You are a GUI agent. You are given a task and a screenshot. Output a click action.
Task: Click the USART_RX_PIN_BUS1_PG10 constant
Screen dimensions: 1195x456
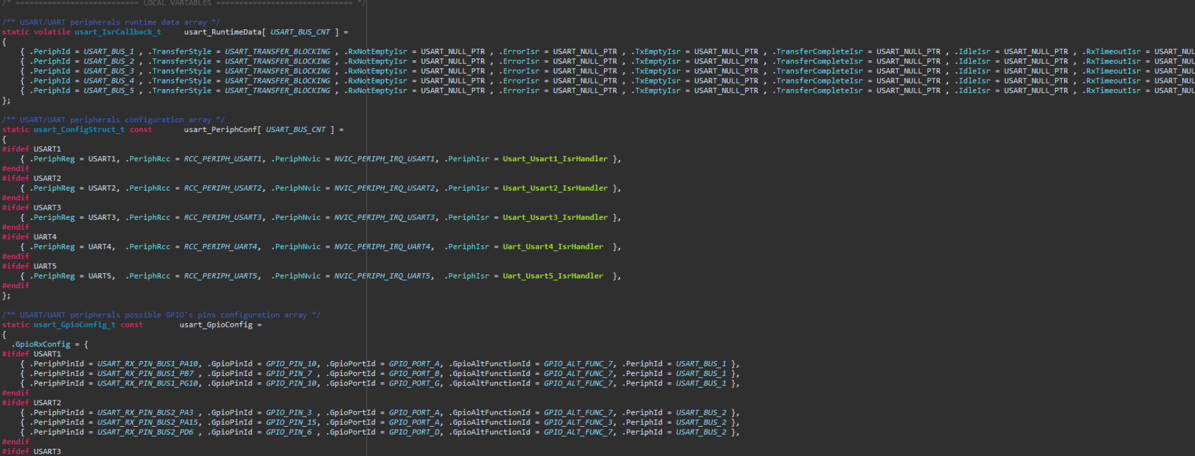[148, 384]
